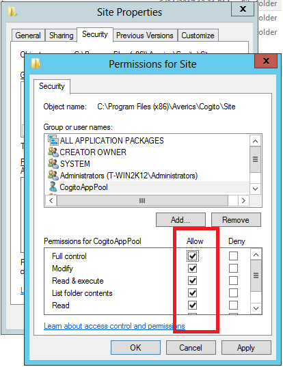This screenshot has width=283, height=367.
Task: Click vertical scrollbar thumb of user list
Action: 255,159
